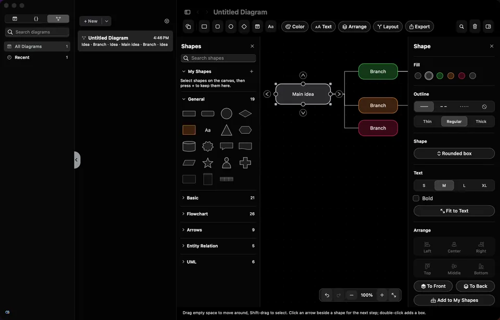Click the up arrow above Main idea
This screenshot has width=500, height=320.
(303, 75)
